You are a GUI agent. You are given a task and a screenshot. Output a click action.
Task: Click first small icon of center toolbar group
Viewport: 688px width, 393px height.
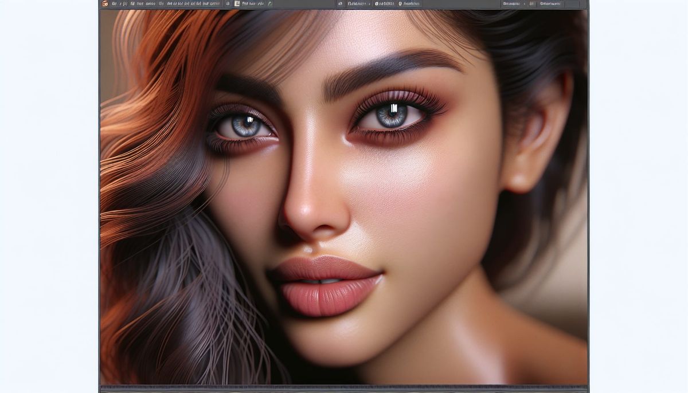340,3
